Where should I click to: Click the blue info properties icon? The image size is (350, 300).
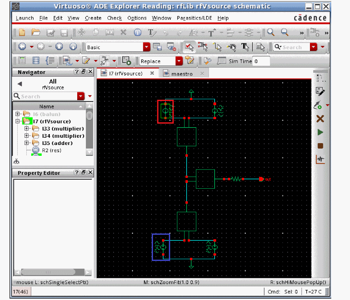tap(137, 33)
